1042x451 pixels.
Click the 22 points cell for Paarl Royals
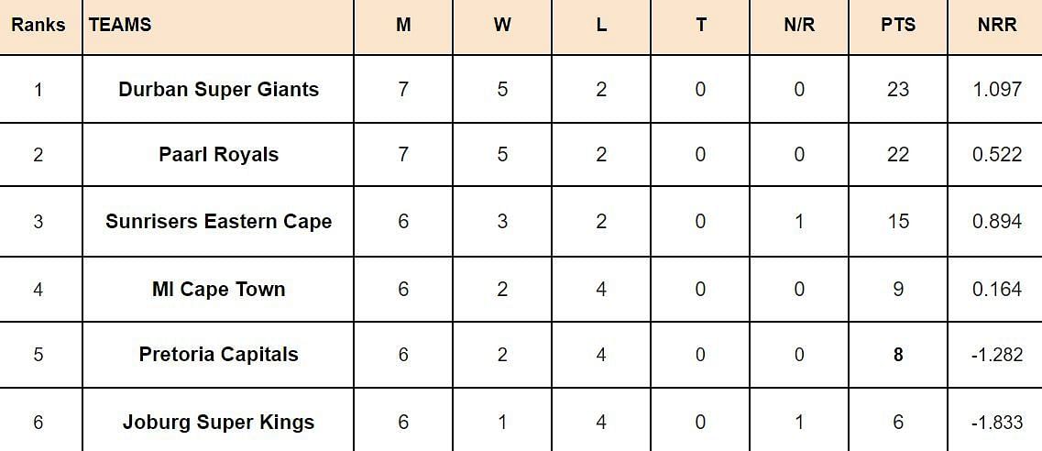(x=898, y=154)
